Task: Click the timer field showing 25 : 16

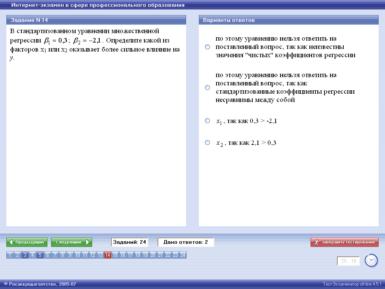Action: (349, 261)
